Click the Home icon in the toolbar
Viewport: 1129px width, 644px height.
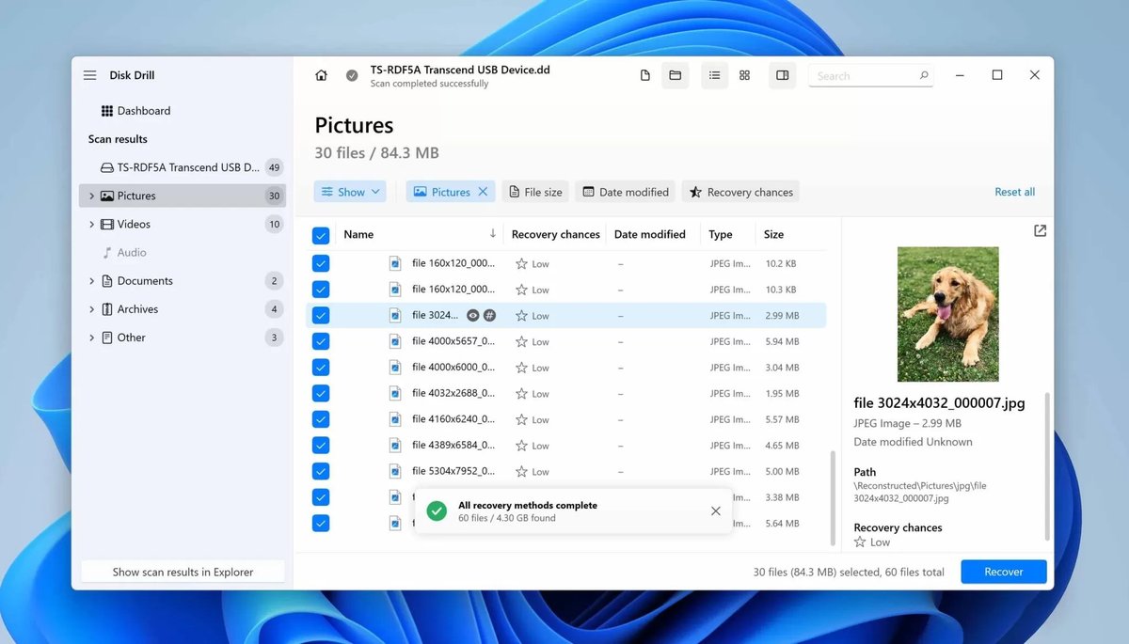coord(321,75)
